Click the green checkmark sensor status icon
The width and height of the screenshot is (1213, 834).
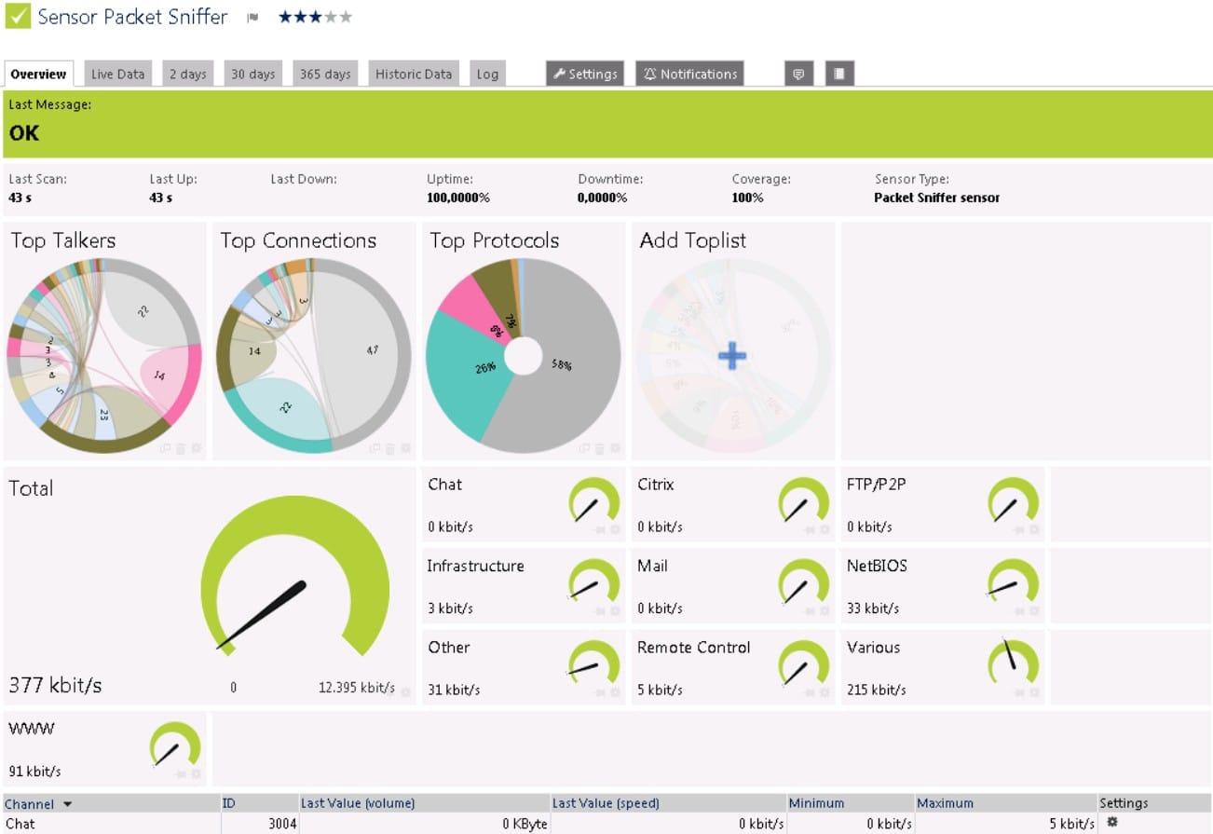click(17, 16)
